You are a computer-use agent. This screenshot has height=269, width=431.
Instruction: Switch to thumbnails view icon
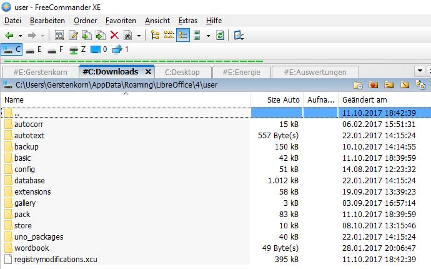coord(197,36)
